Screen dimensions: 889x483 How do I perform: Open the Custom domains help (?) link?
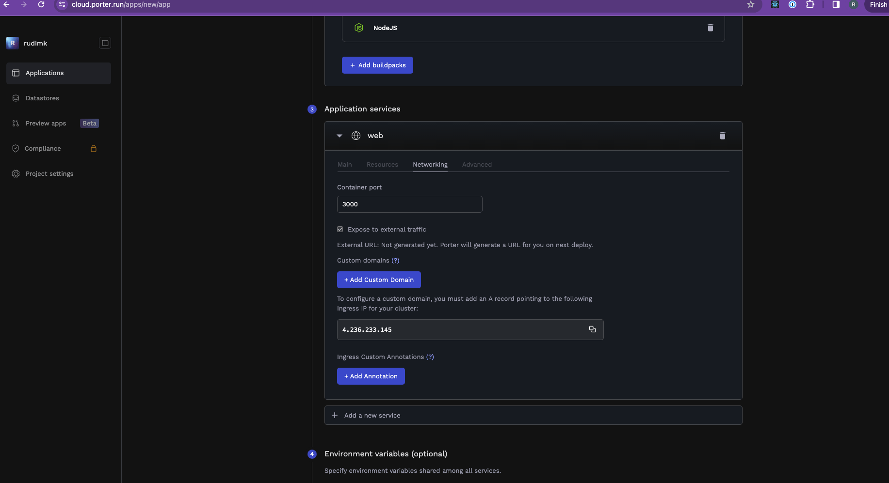coord(395,261)
